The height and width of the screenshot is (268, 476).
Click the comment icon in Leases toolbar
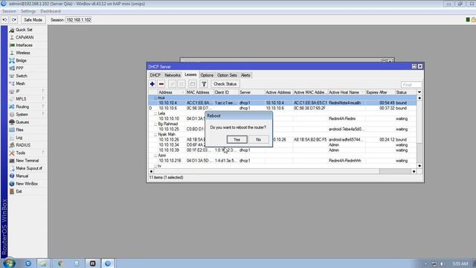tap(193, 84)
